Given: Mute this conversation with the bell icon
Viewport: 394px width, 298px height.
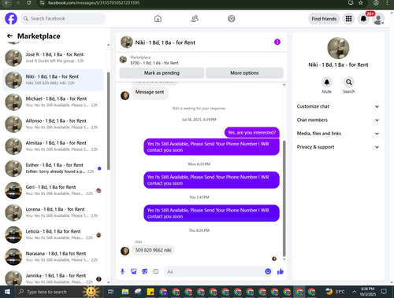Looking at the screenshot, I should (327, 83).
